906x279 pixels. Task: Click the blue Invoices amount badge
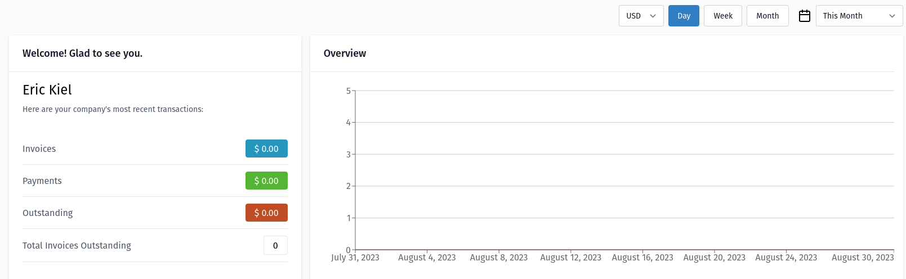tap(266, 148)
